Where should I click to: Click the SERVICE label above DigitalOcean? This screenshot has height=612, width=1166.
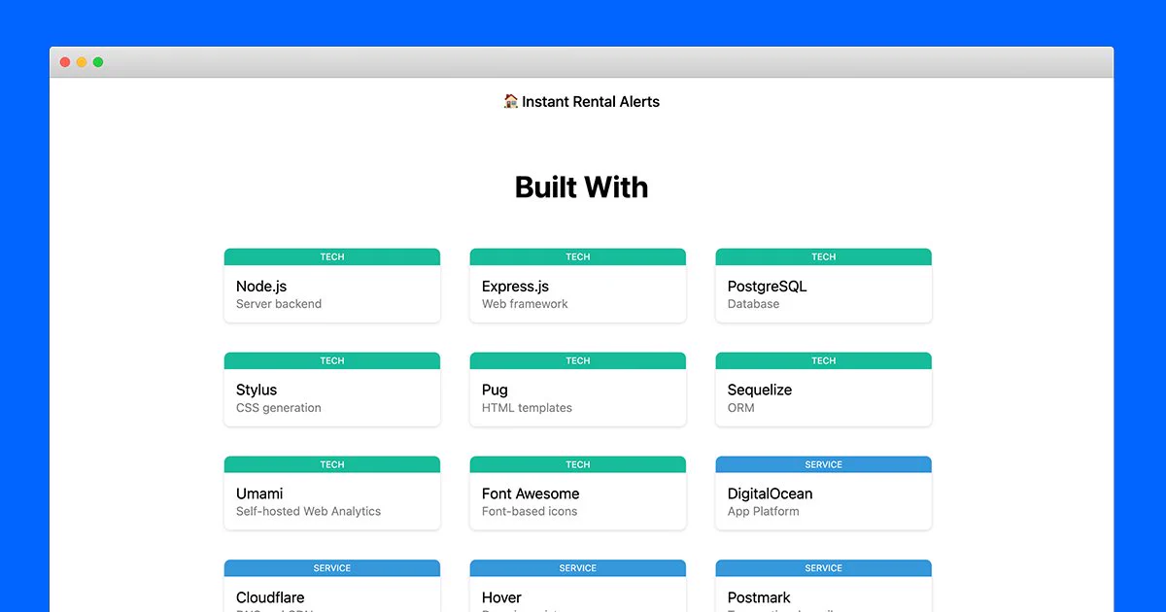tap(824, 465)
